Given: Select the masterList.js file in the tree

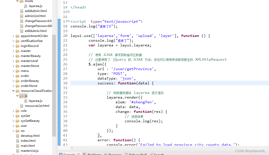Looking at the screenshot, I should [x=30, y=151].
